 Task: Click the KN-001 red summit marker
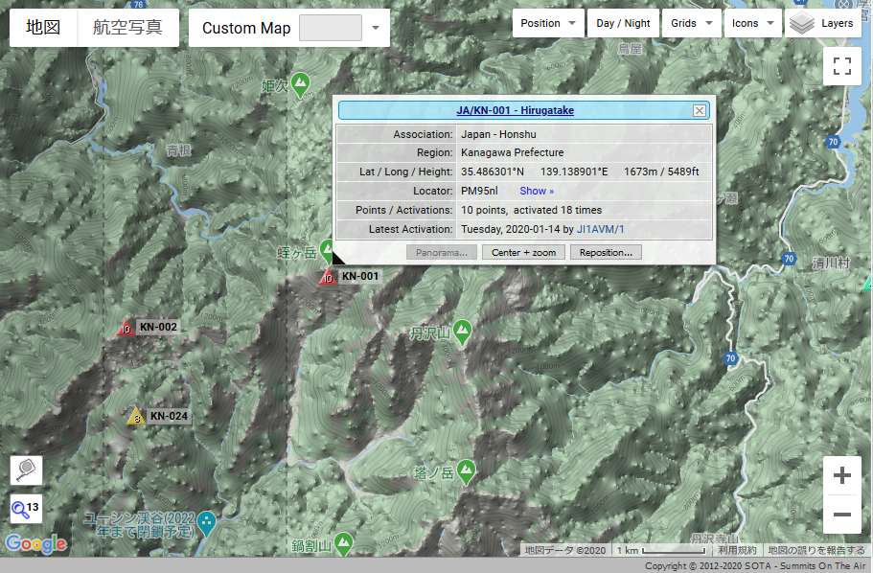[328, 278]
